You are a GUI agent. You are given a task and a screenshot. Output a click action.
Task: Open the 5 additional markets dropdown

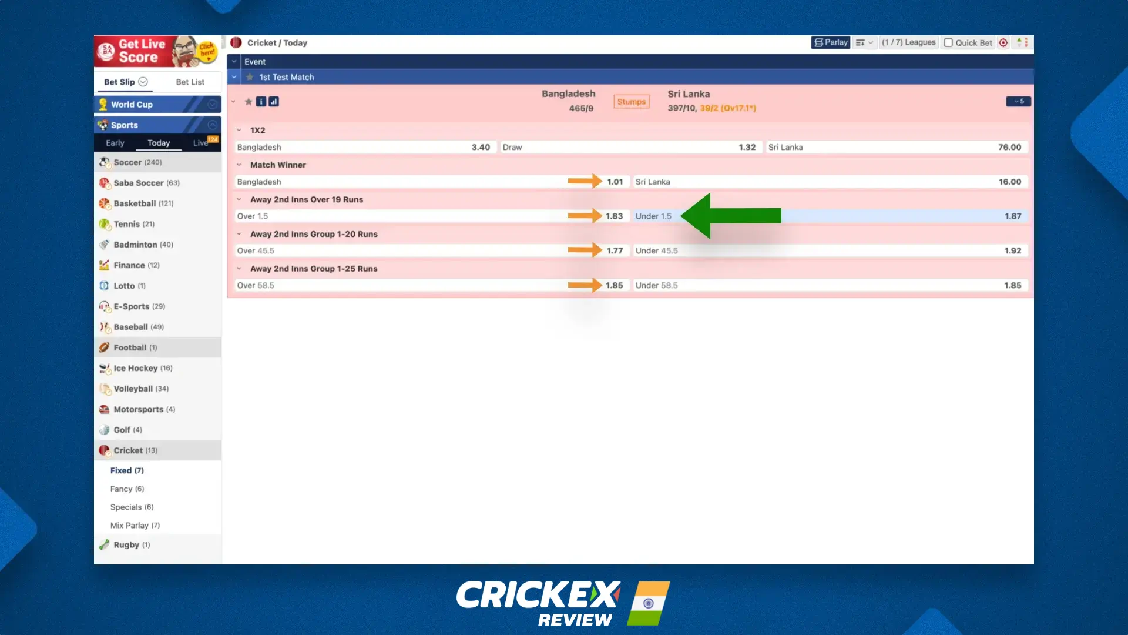(x=1018, y=101)
